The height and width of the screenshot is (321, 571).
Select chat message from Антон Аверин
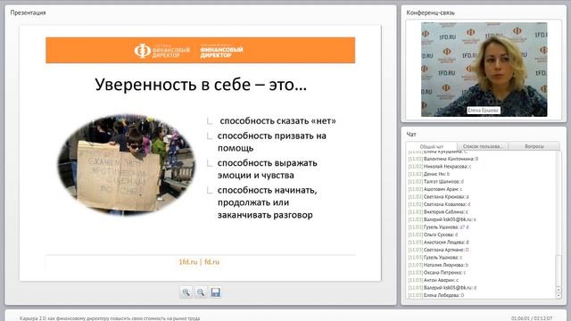(434, 280)
